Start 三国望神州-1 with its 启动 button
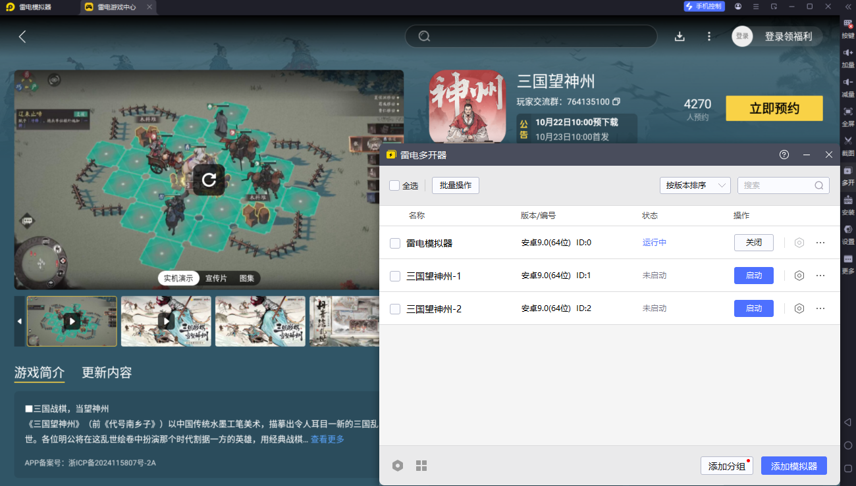 click(753, 276)
